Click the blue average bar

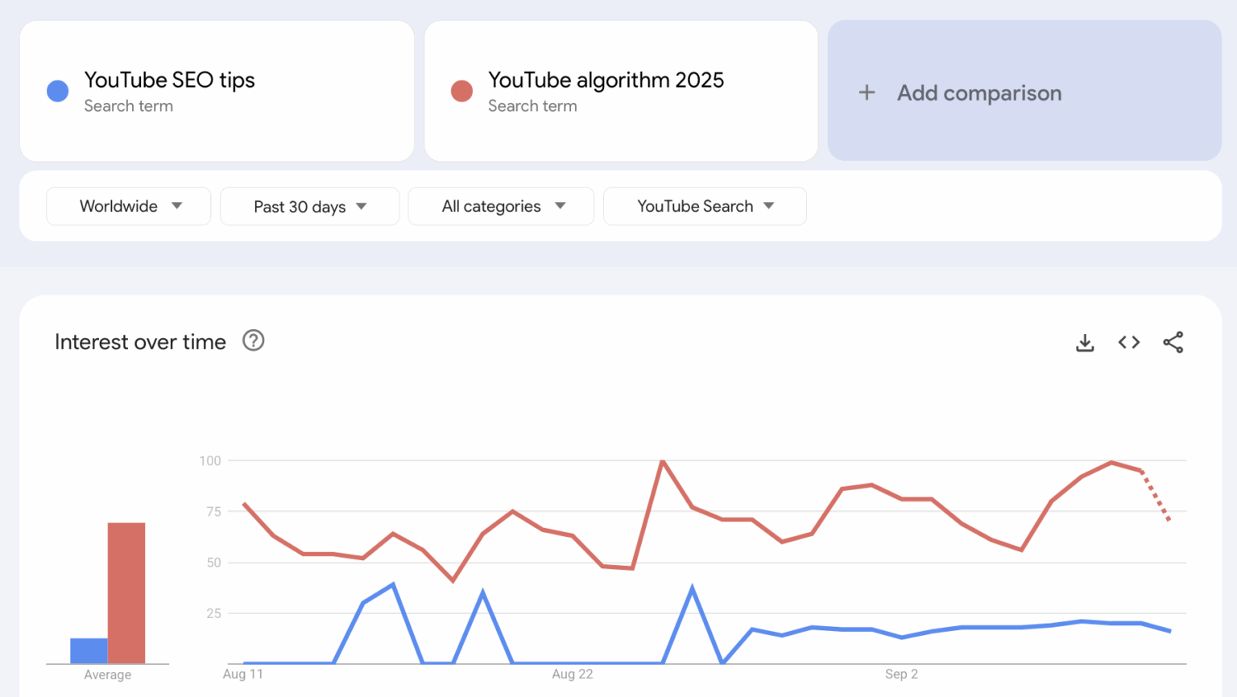click(x=89, y=650)
